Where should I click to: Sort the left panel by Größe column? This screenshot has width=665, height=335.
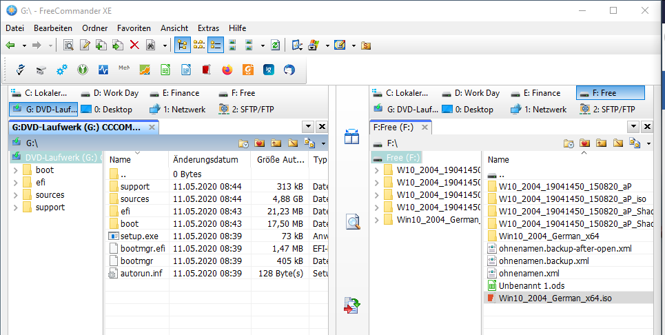pos(280,160)
